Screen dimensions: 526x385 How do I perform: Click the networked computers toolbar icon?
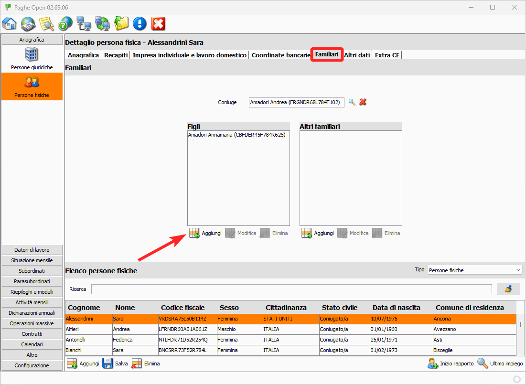click(x=84, y=23)
